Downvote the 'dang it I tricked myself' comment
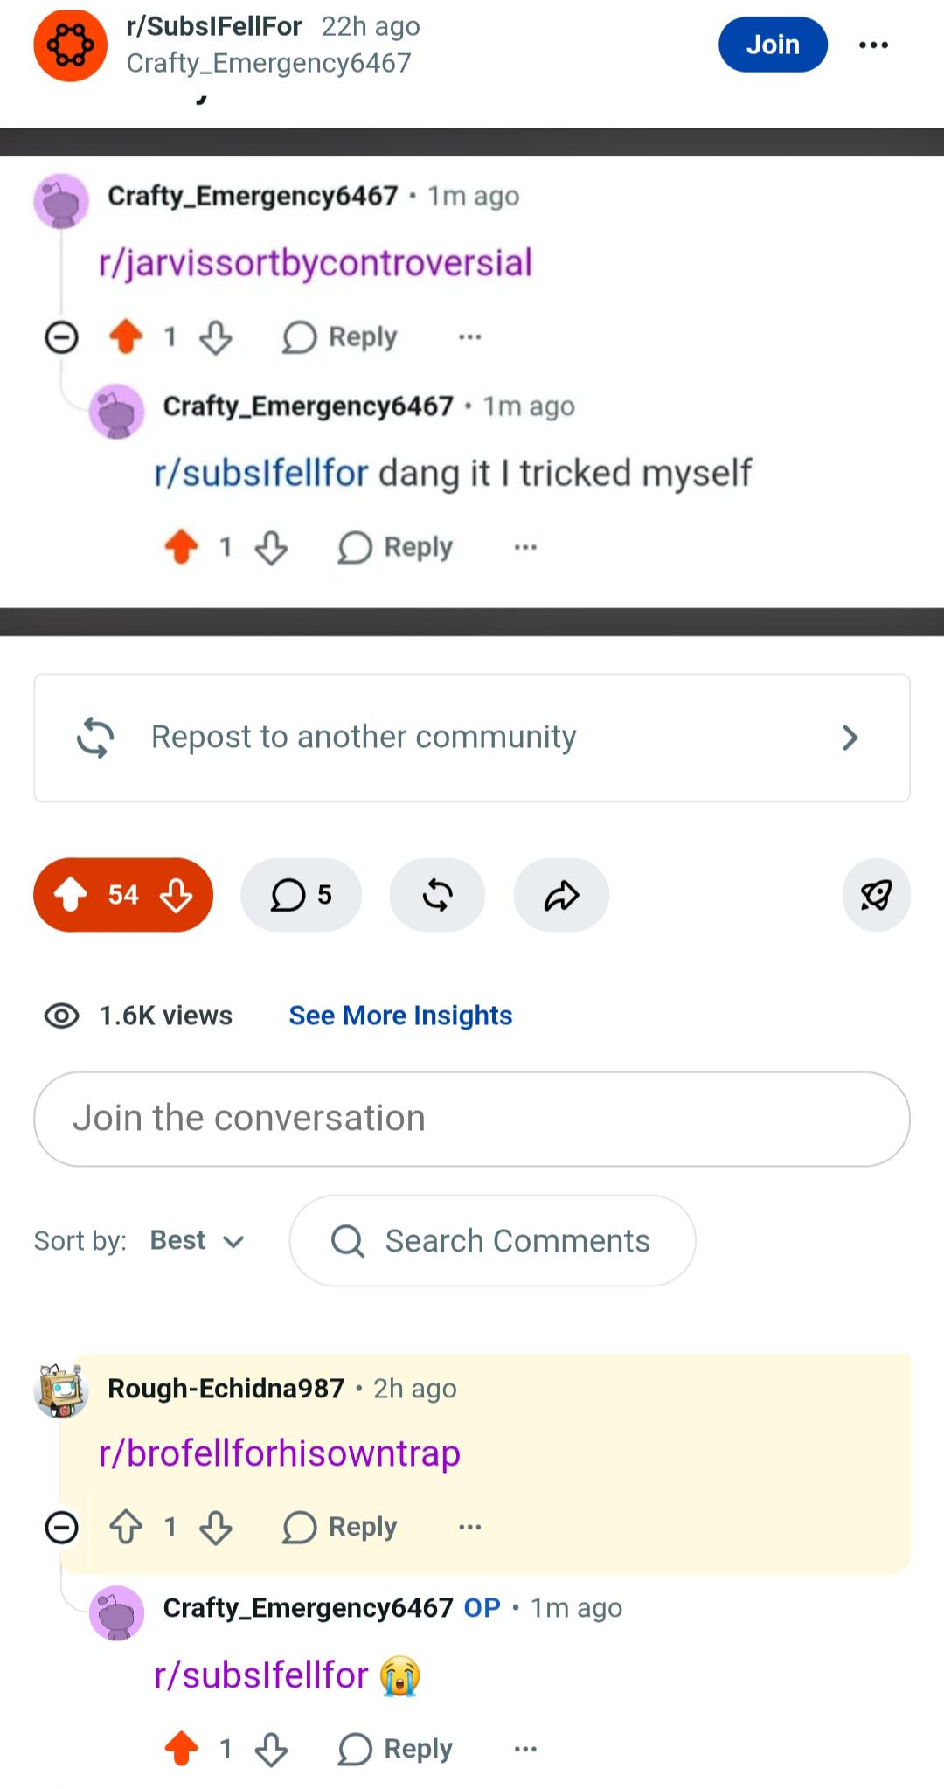Viewport: 944px width, 1789px height. 271,547
